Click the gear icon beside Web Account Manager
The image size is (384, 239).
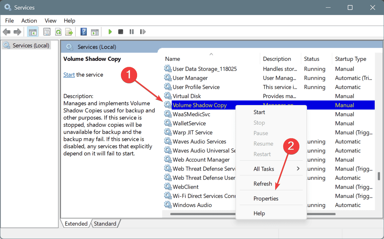(x=168, y=159)
